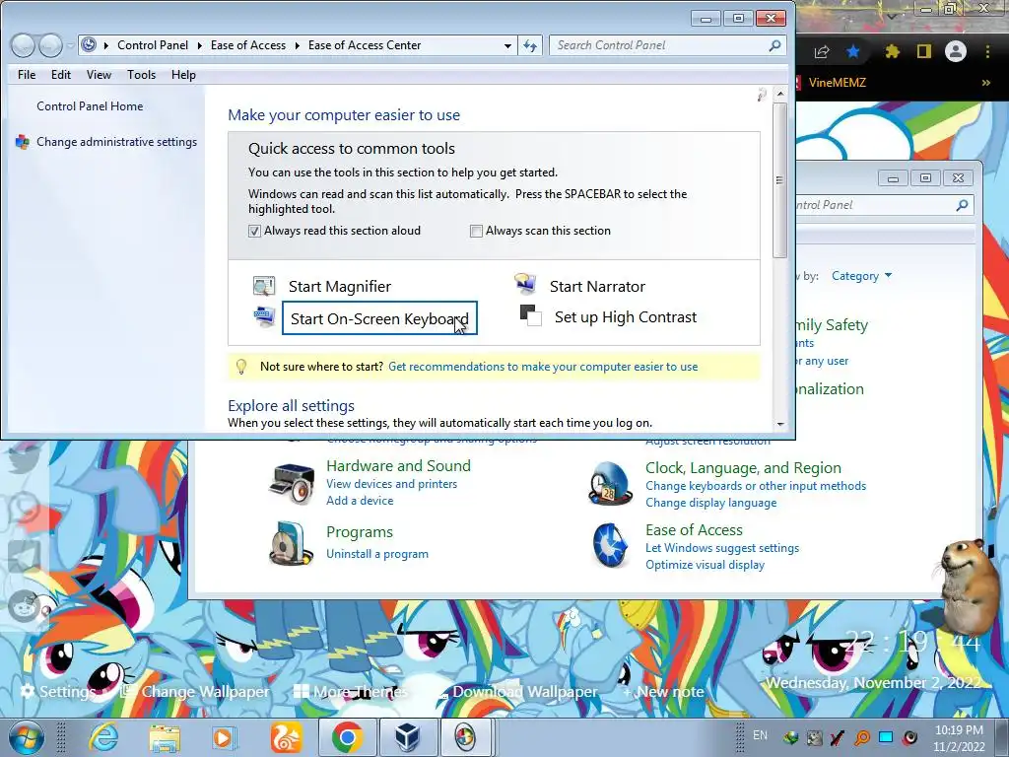1009x757 pixels.
Task: Open the File menu
Action: pos(27,75)
